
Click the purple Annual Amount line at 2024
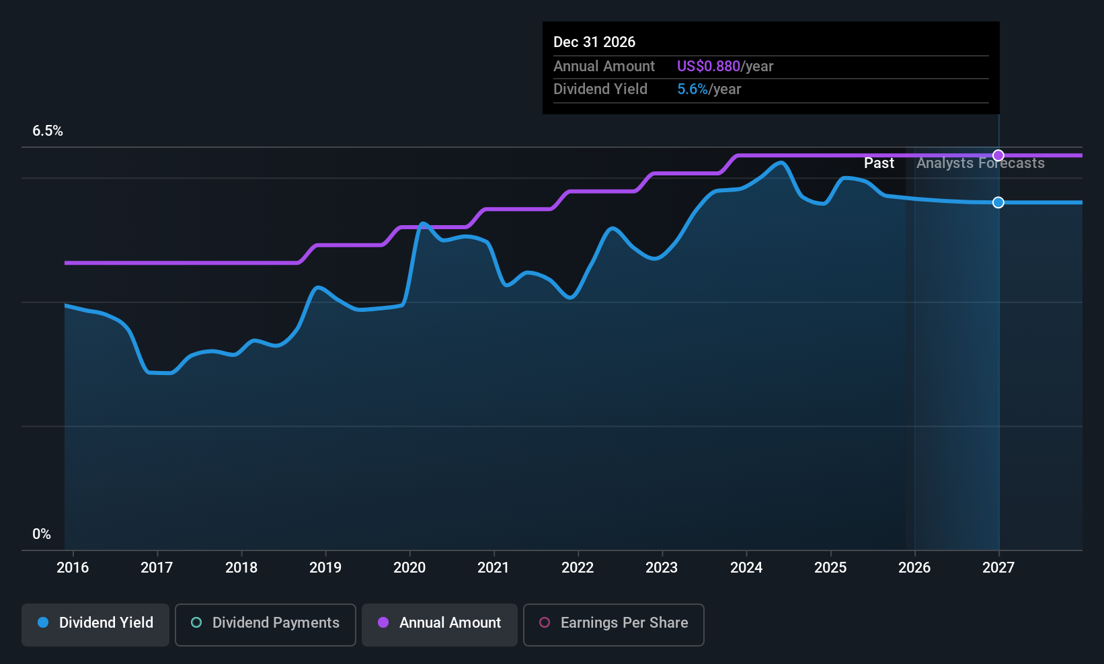pyautogui.click(x=746, y=156)
